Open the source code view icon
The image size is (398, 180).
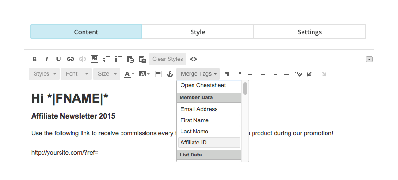193,59
